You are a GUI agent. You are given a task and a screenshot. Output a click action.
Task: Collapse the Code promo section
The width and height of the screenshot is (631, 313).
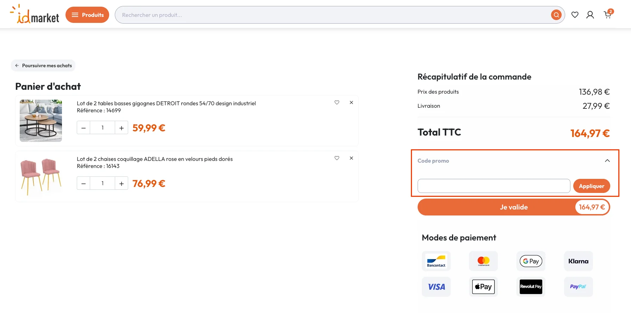(607, 161)
